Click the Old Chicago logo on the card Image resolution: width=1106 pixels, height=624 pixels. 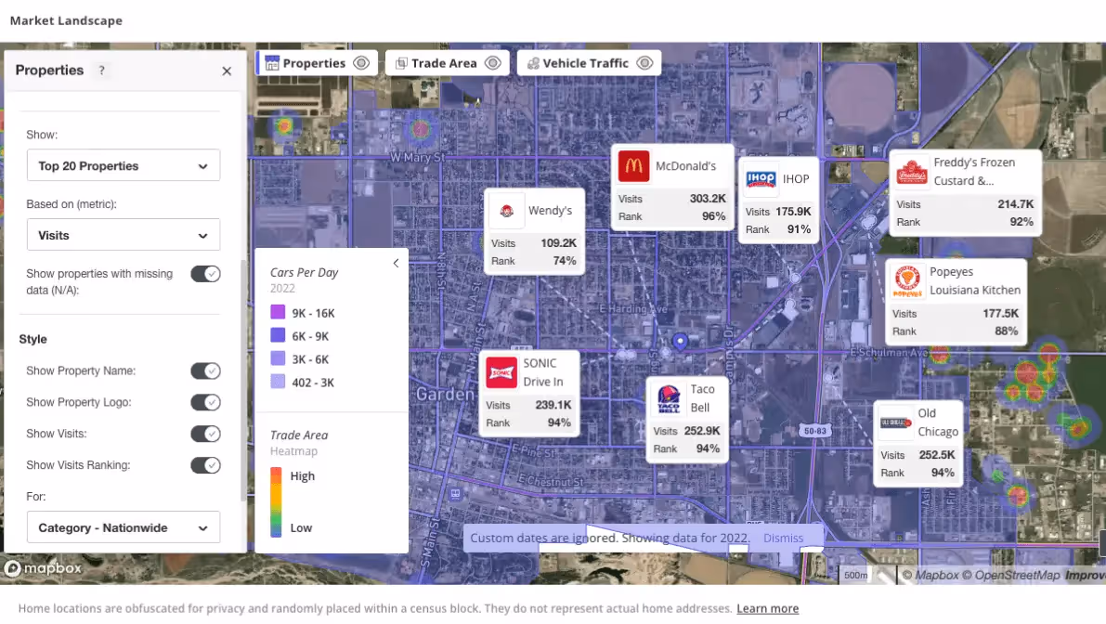point(896,423)
